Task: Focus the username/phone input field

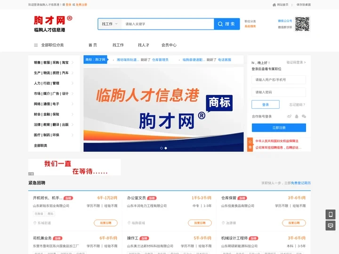Action: [279, 79]
